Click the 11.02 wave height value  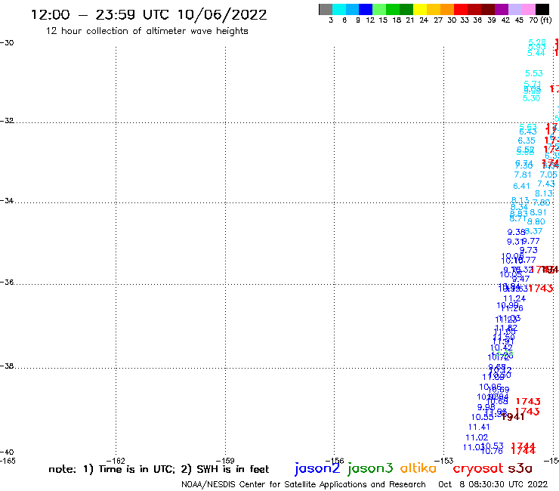(477, 437)
